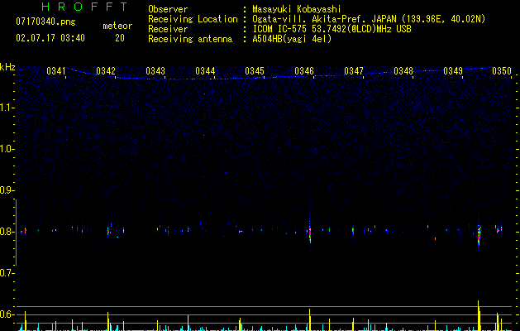The height and width of the screenshot is (331, 520).
Task: Select the filename 07170340.png
Action: (x=45, y=22)
